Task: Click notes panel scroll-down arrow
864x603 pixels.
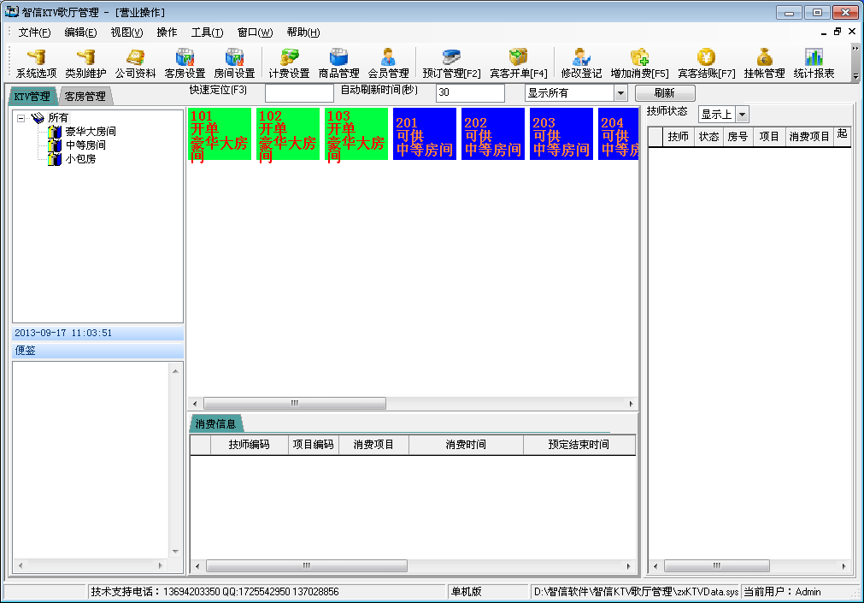Action: (x=175, y=551)
